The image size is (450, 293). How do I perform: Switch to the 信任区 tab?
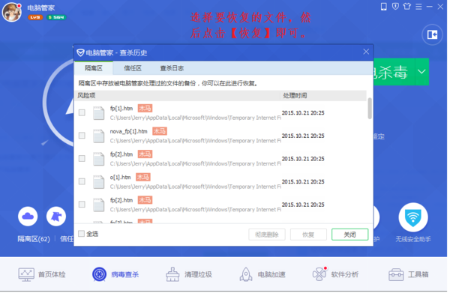(x=132, y=68)
